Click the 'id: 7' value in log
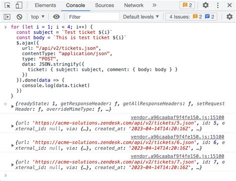 [x=209, y=162]
